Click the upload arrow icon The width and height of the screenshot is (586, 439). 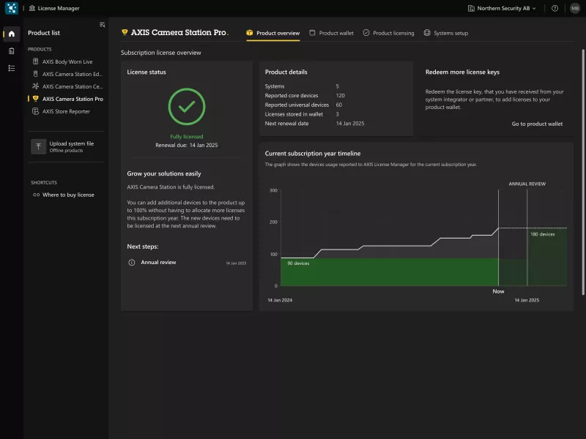[x=39, y=147]
